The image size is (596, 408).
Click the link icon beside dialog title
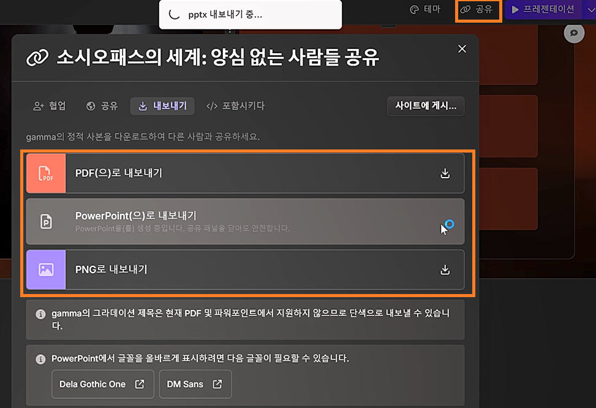coord(37,58)
